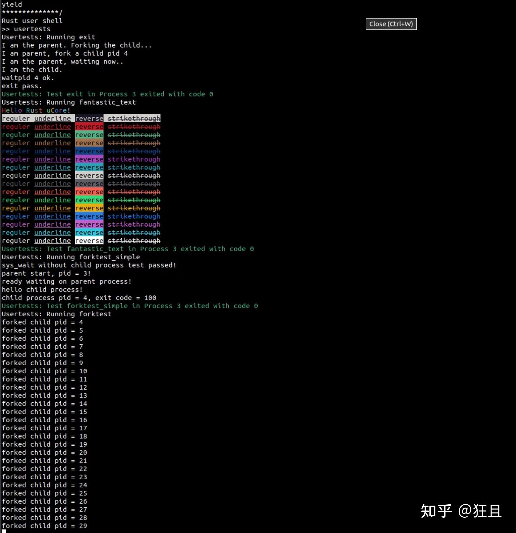The width and height of the screenshot is (516, 533).
Task: Select 'forked child pid = 7' line
Action: [x=42, y=347]
